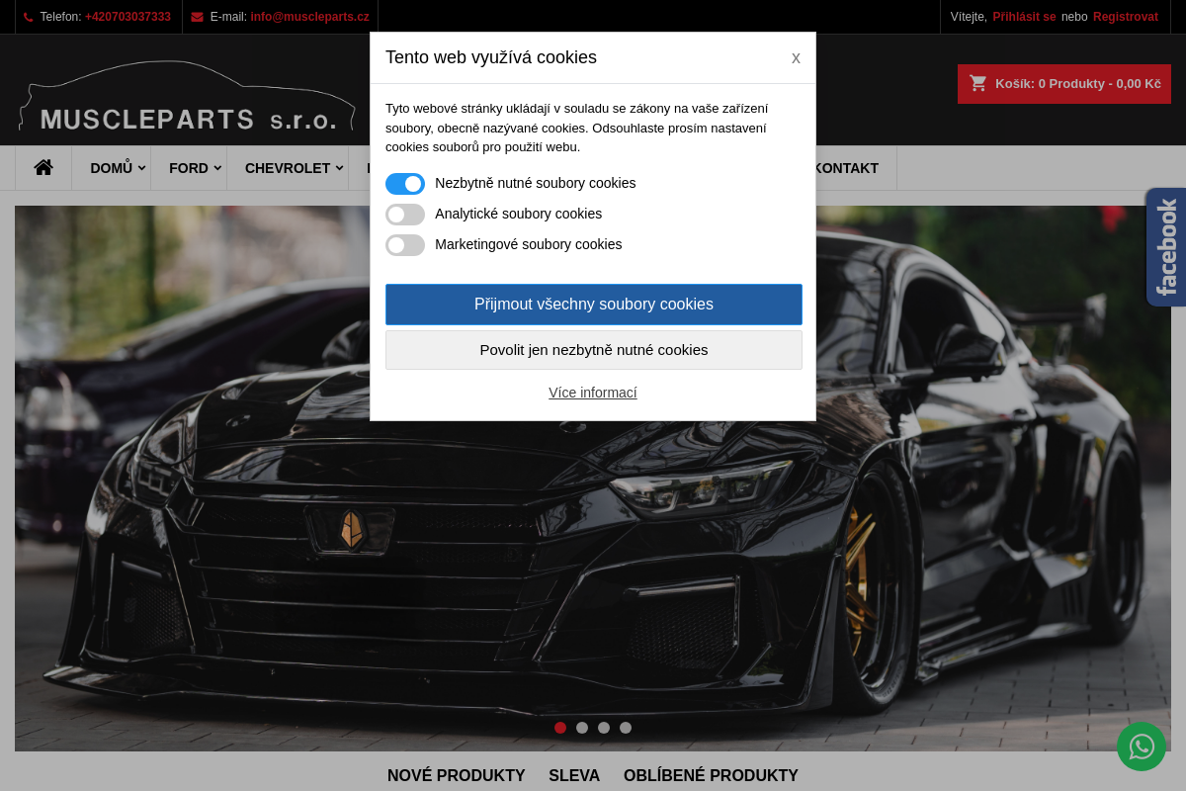Select the fourth slider dot

click(x=626, y=728)
